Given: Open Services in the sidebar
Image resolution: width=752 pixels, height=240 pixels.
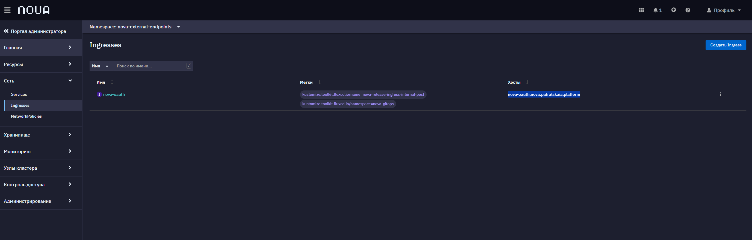Looking at the screenshot, I should (19, 94).
